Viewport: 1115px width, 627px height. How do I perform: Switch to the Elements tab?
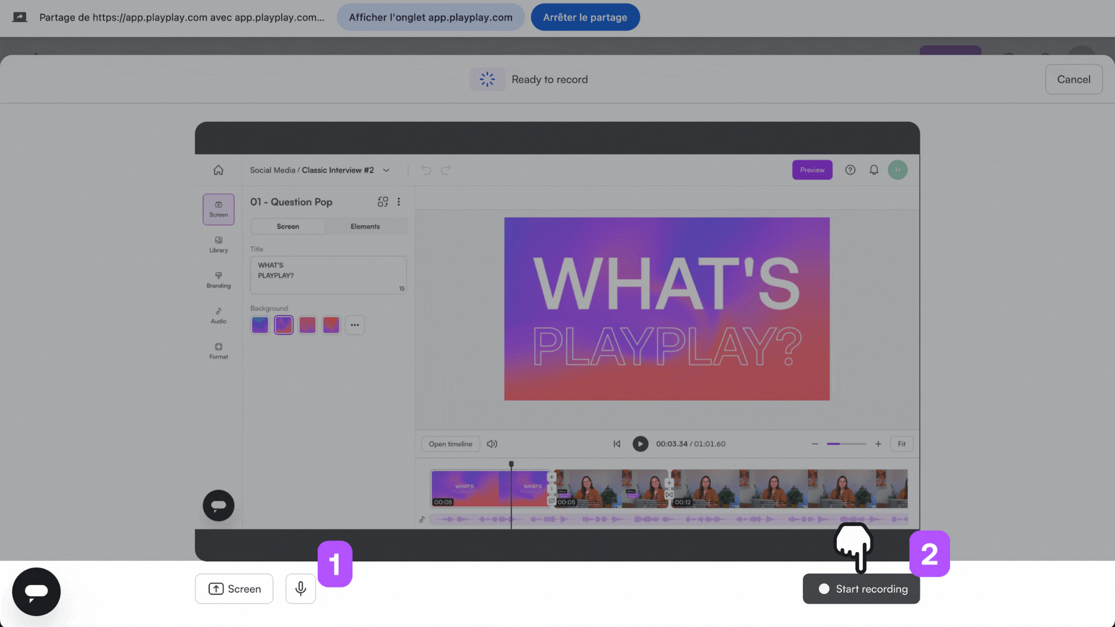click(x=365, y=226)
